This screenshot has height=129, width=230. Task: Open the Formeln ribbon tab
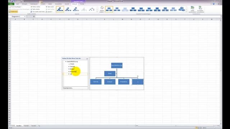click(43, 4)
